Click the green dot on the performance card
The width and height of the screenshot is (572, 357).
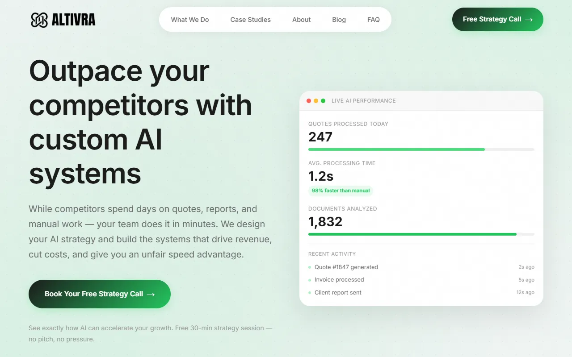[x=323, y=101]
